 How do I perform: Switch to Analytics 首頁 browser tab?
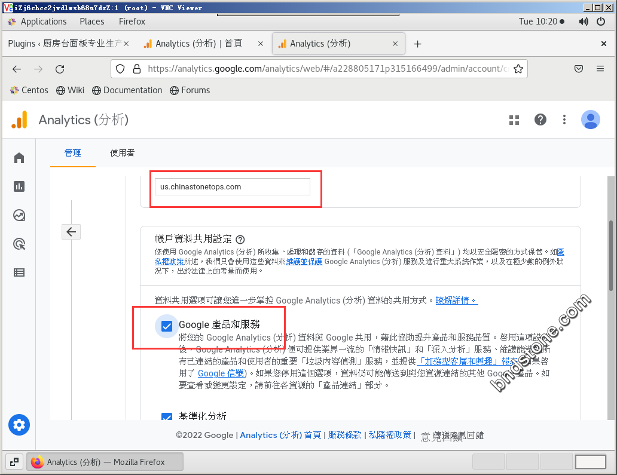[199, 43]
